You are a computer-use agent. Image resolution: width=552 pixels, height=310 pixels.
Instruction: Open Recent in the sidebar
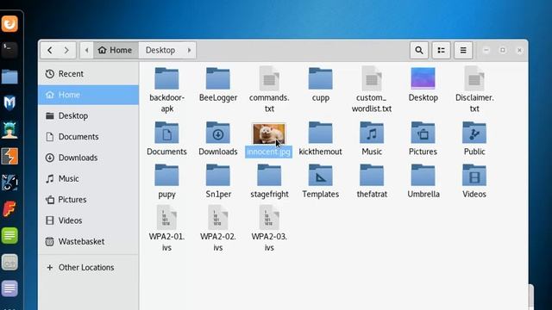[x=88, y=74]
